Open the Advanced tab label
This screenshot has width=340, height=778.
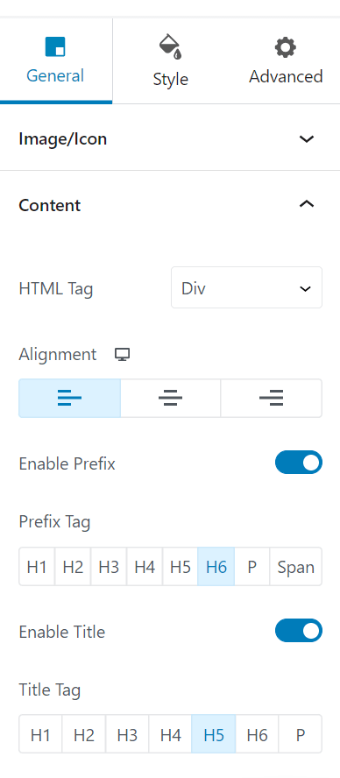pos(286,76)
